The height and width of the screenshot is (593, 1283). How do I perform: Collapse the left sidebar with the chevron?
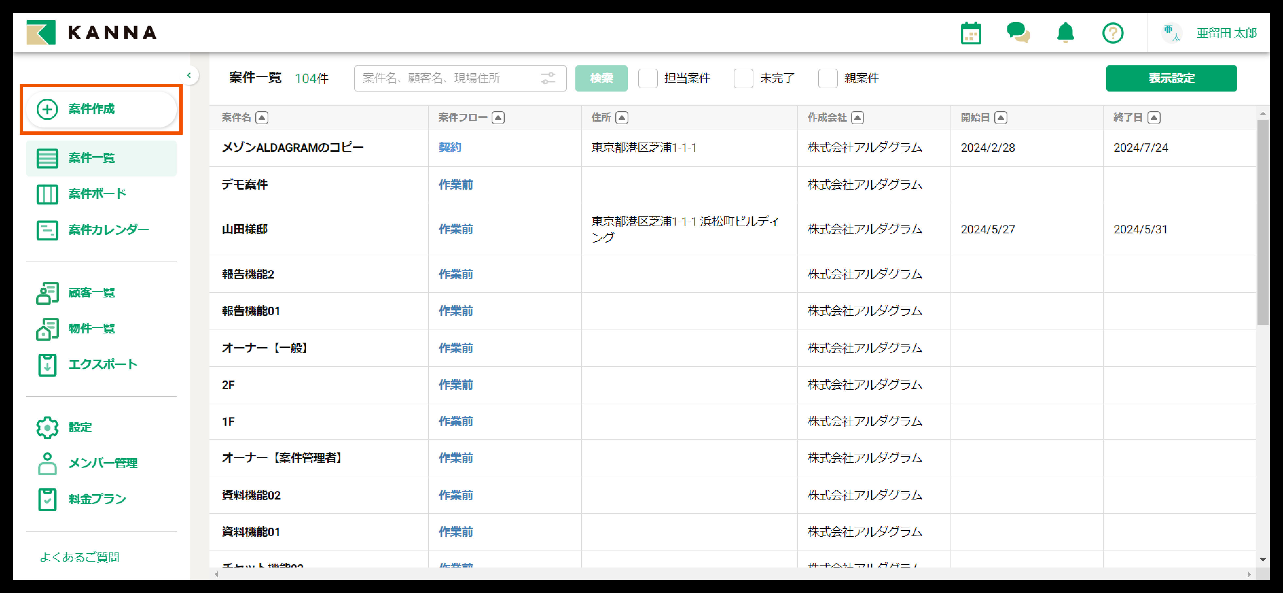point(189,75)
